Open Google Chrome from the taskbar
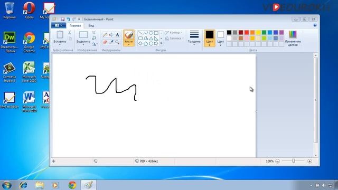The image size is (338, 190). tap(72, 185)
